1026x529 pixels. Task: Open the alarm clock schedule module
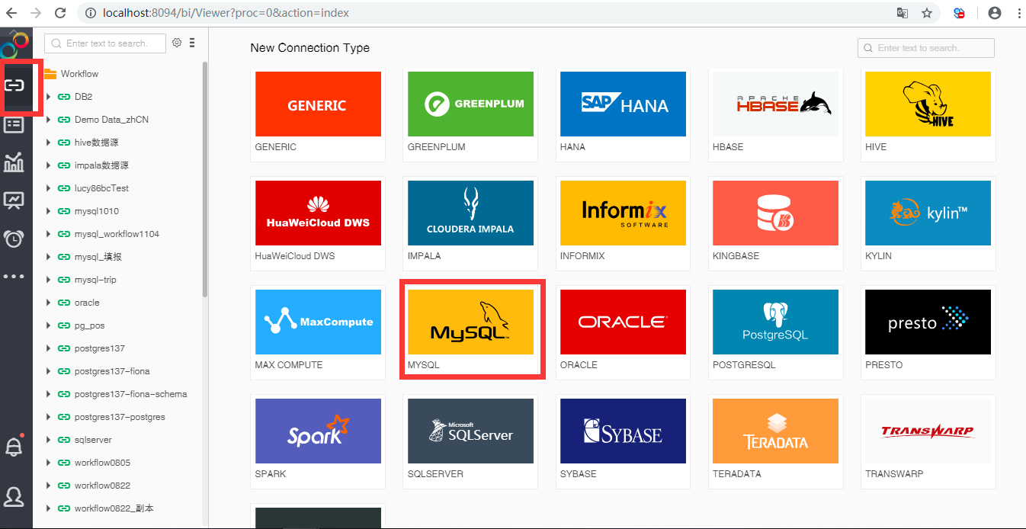tap(14, 239)
